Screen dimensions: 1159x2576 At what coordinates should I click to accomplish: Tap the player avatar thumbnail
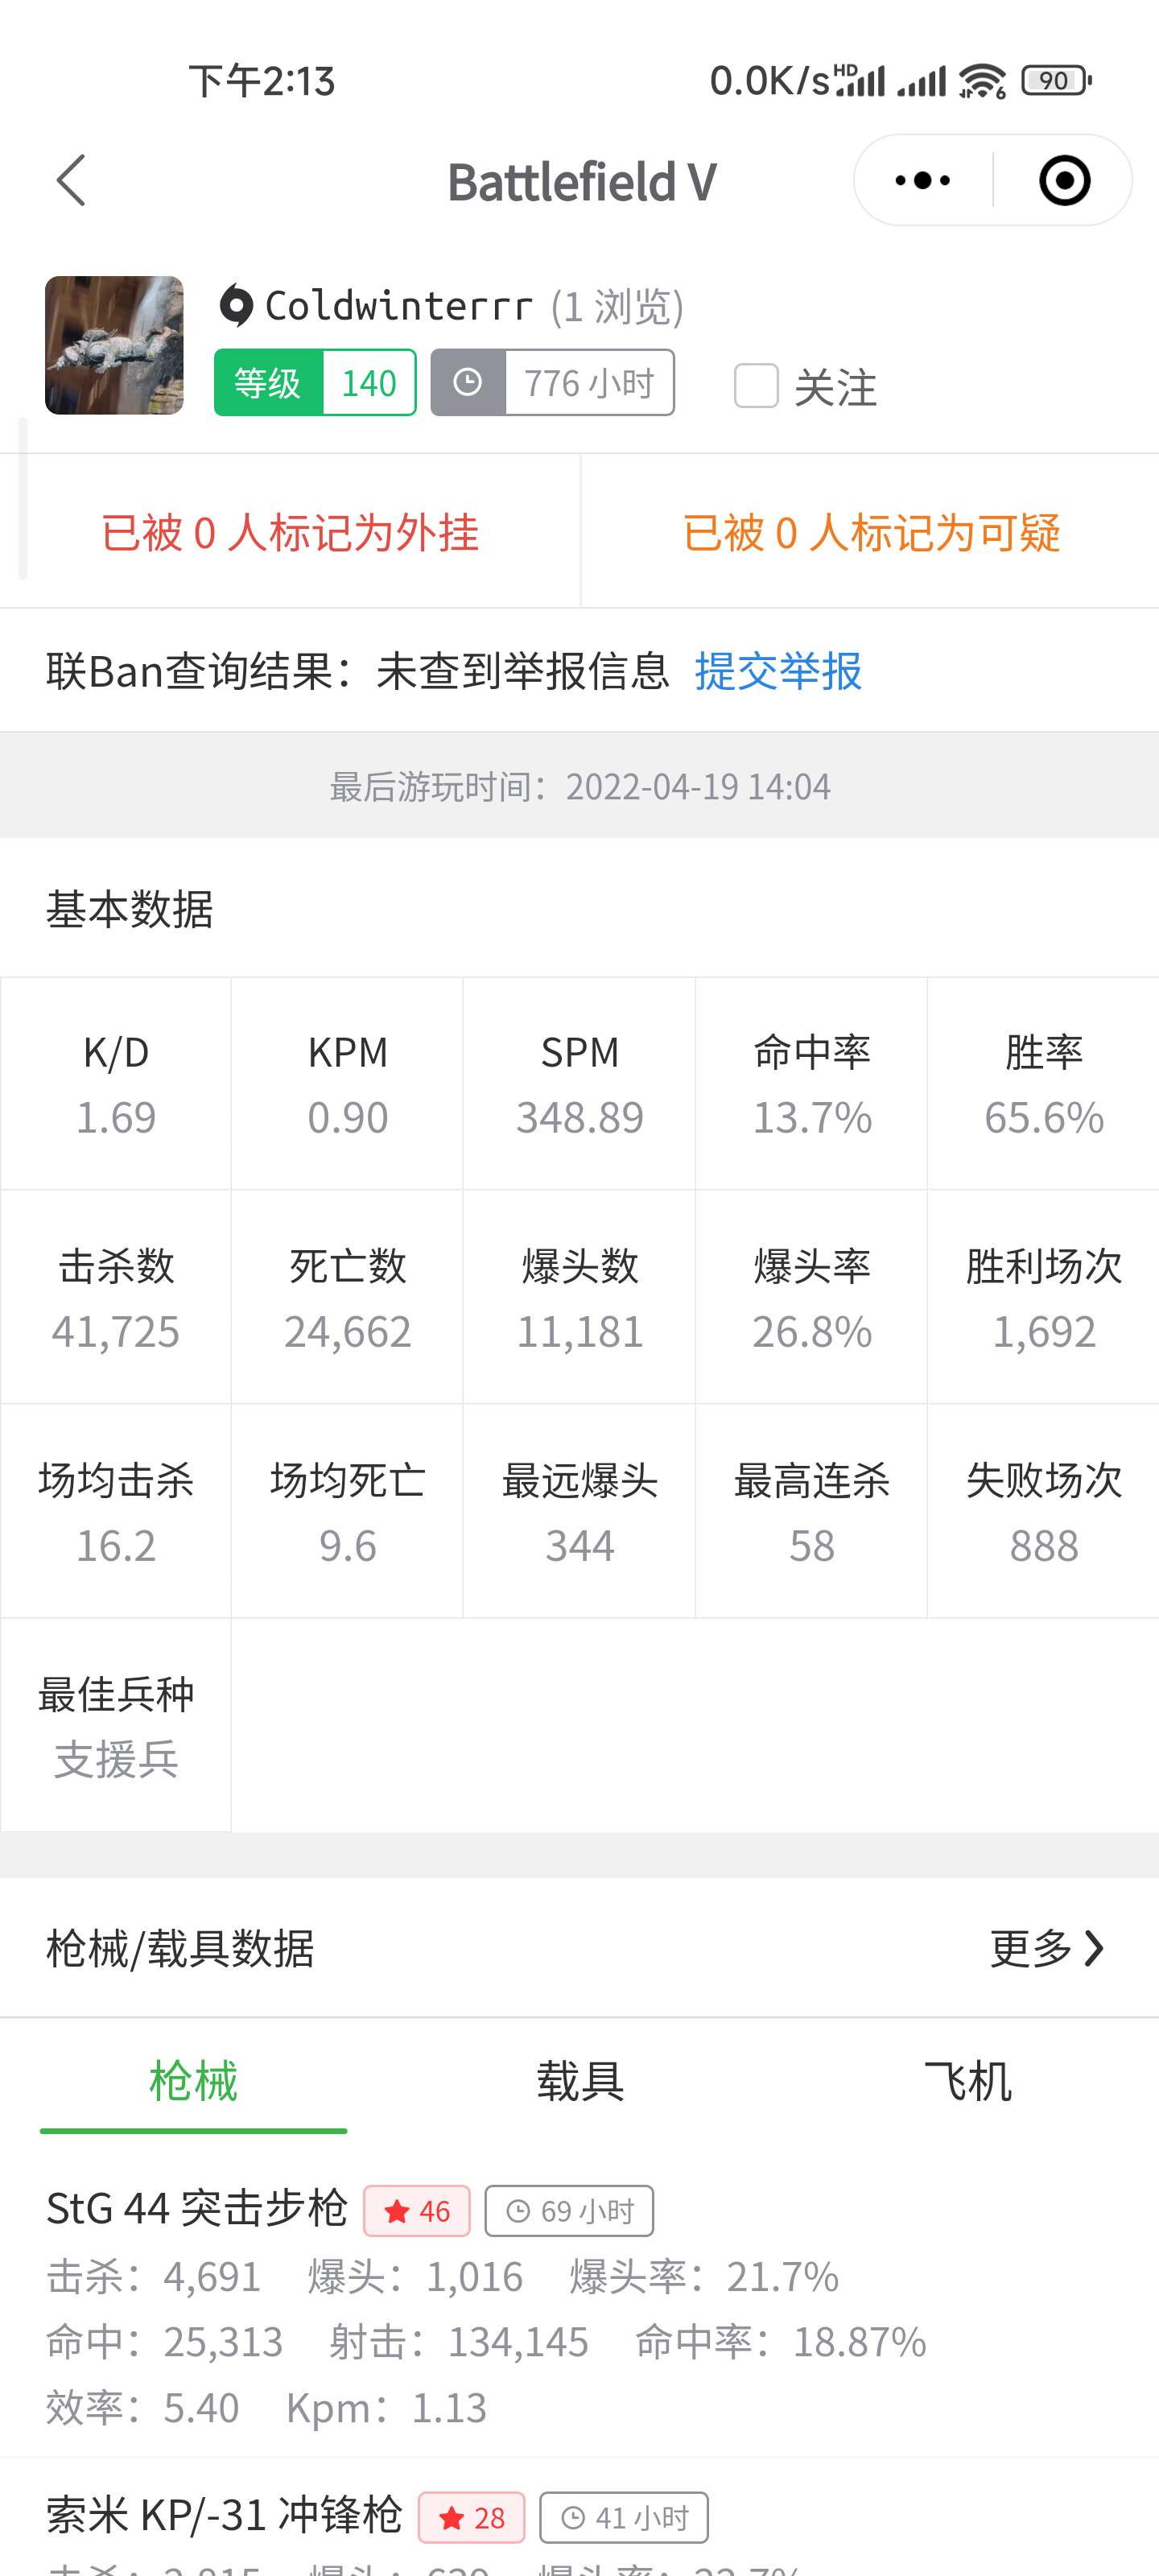point(114,345)
